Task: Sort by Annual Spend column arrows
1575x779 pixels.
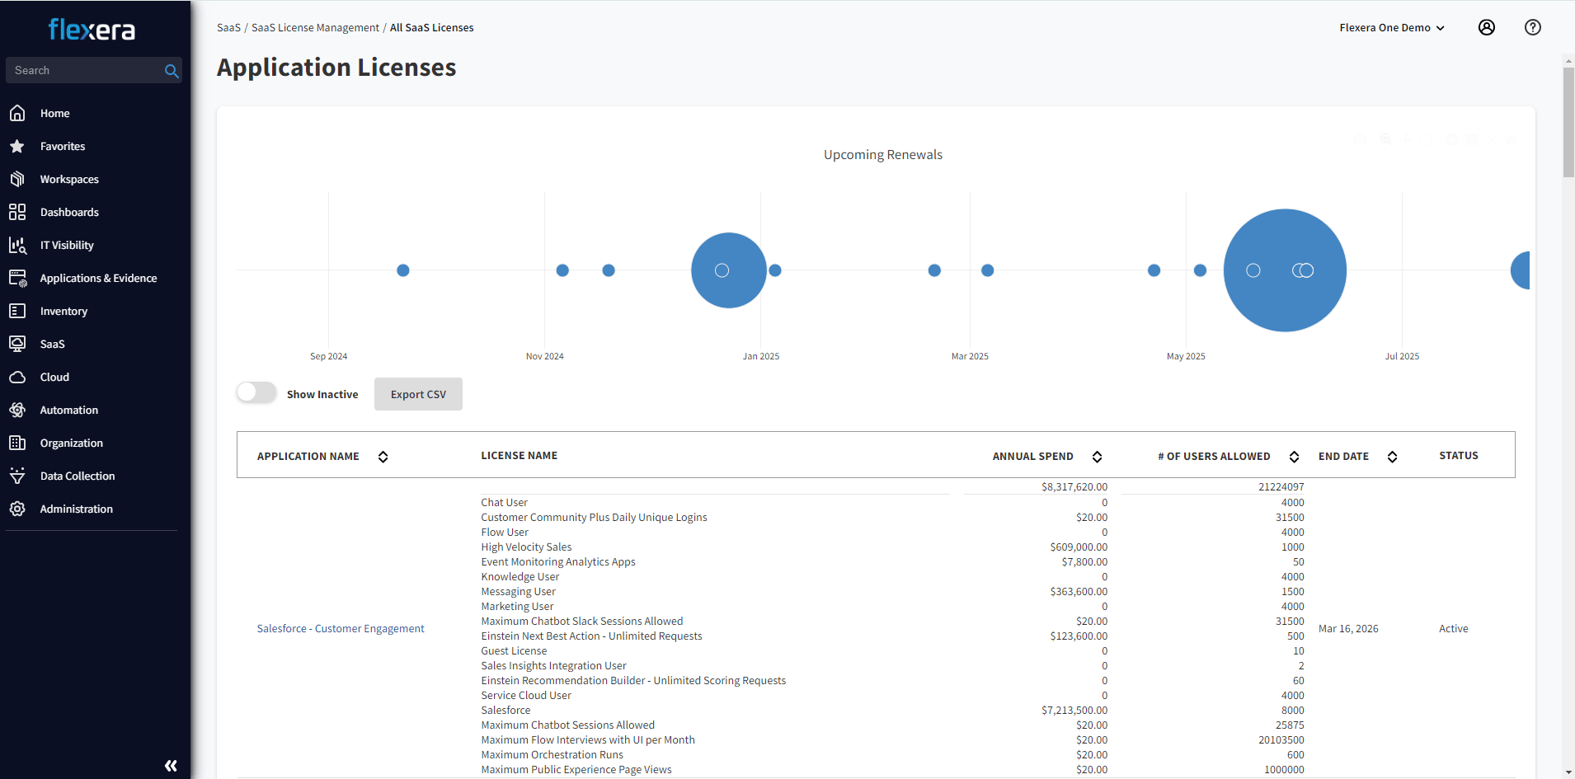Action: pos(1097,457)
